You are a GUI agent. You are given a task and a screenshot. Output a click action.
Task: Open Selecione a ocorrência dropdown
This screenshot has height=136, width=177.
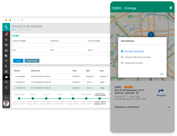click(x=142, y=107)
